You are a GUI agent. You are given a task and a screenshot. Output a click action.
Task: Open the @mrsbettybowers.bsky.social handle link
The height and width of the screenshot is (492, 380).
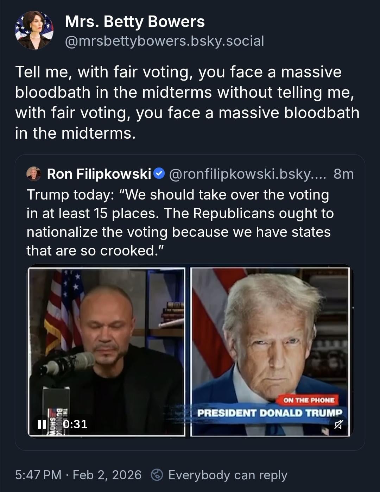point(164,41)
